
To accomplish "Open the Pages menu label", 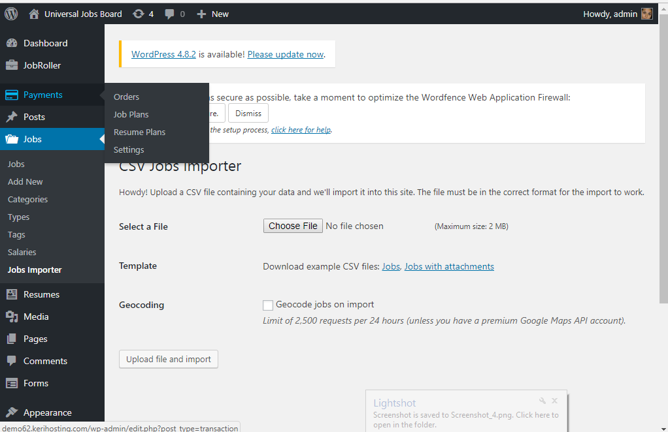I will (35, 339).
